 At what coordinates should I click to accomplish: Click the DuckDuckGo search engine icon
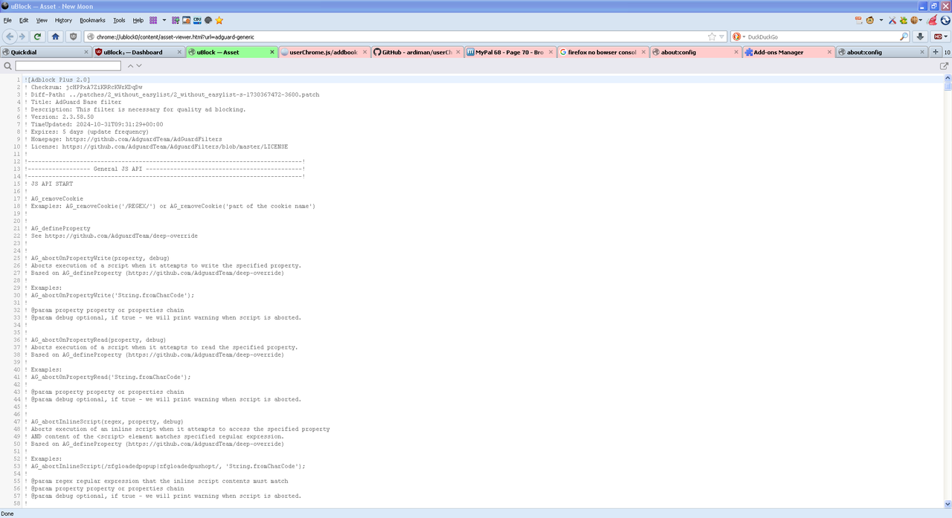tap(737, 36)
